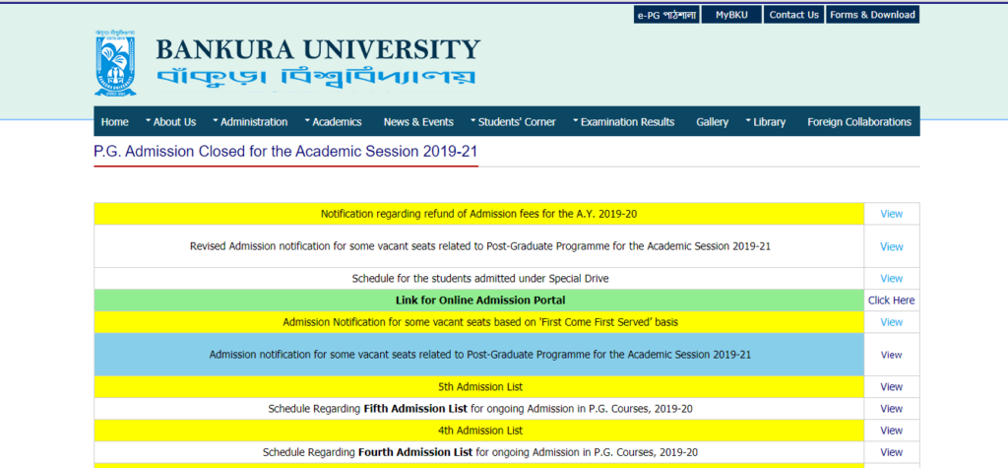View schedule regarding Fifth Admission List
1008x468 pixels.
point(891,409)
